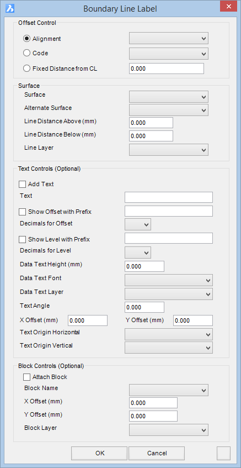This screenshot has width=241, height=468.
Task: Enable the Add Text checkbox
Action: tap(23, 184)
